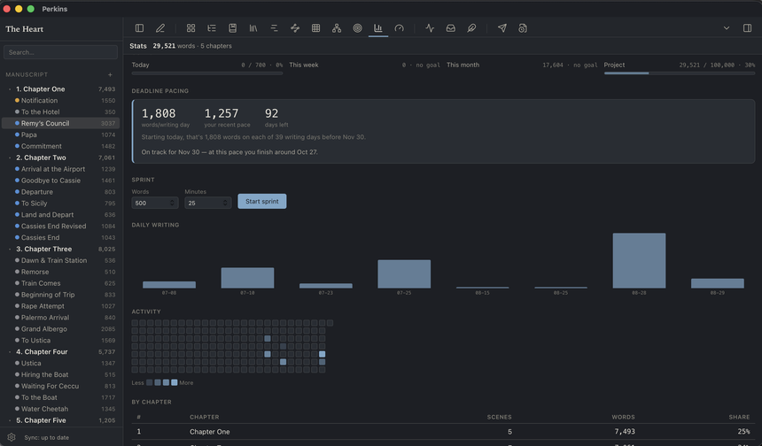Open the pencil editor view
Viewport: 762px width, 446px height.
pos(159,28)
